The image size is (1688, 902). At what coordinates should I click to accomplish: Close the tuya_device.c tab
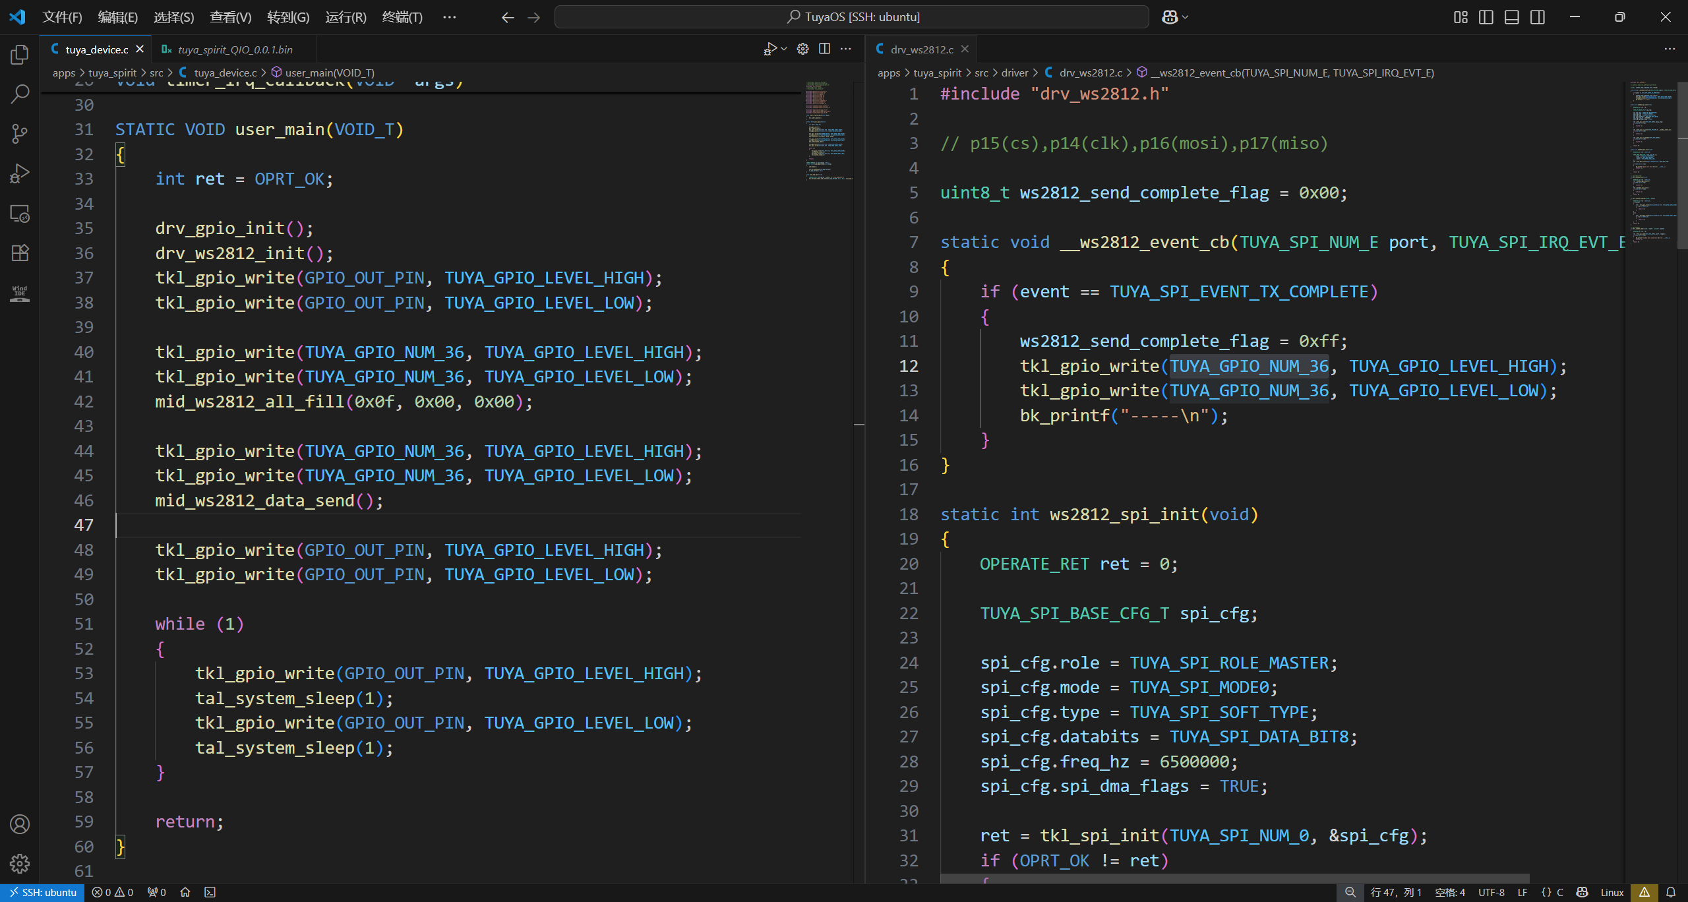[x=140, y=49]
